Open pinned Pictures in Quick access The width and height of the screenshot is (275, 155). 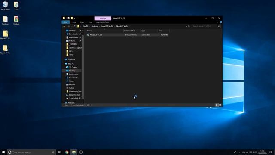coord(72,41)
